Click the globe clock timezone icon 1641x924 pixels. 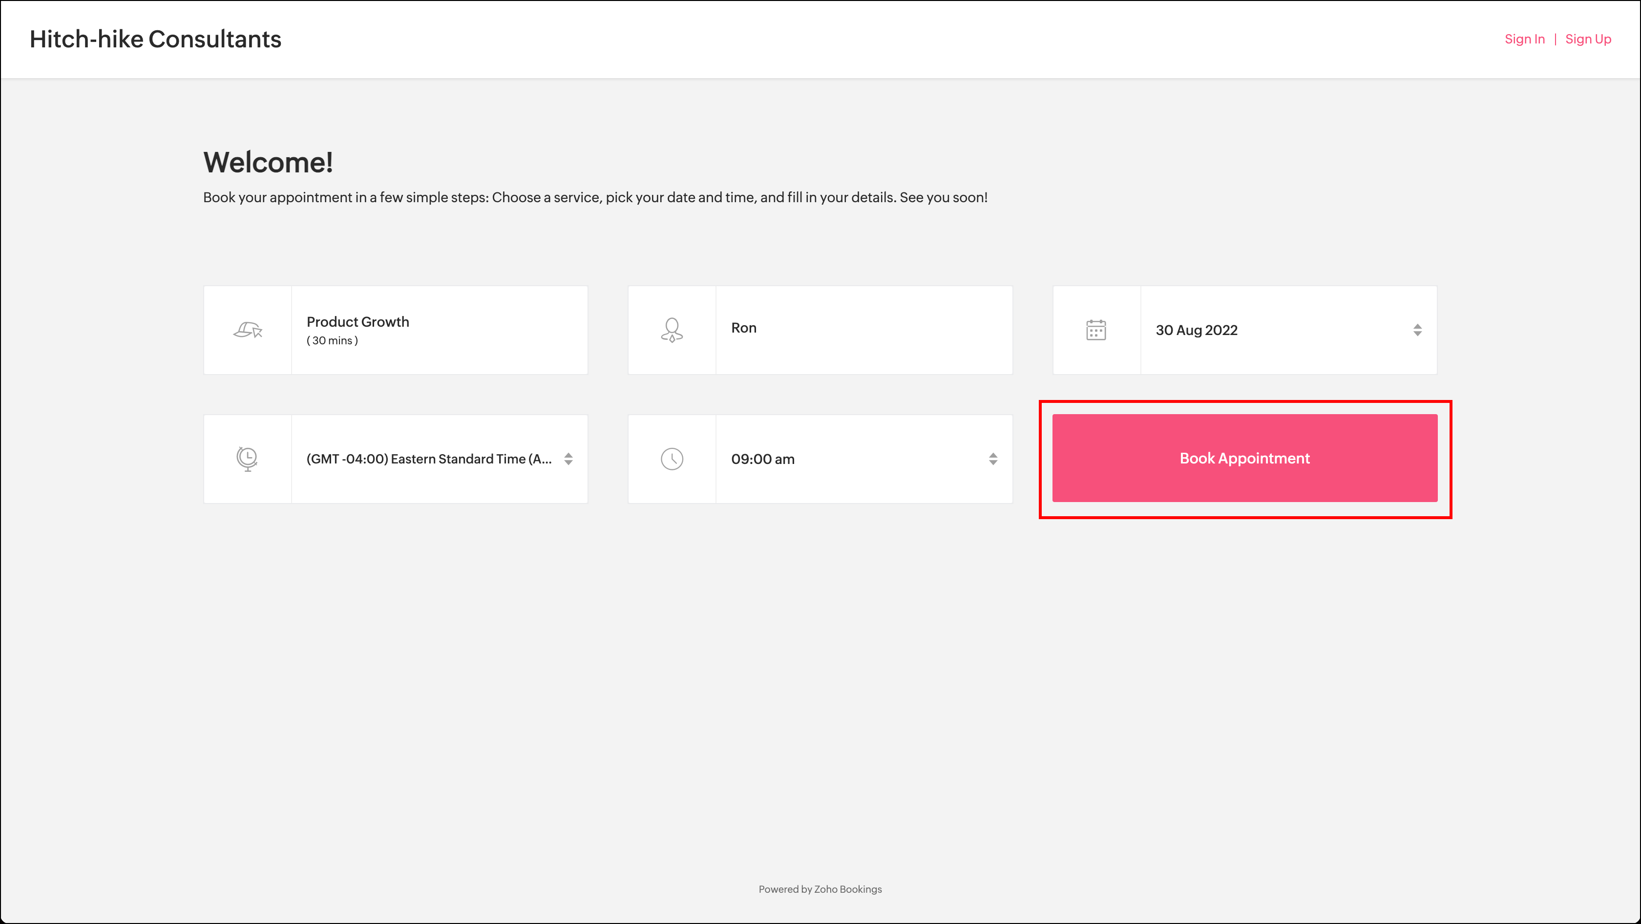(x=247, y=459)
